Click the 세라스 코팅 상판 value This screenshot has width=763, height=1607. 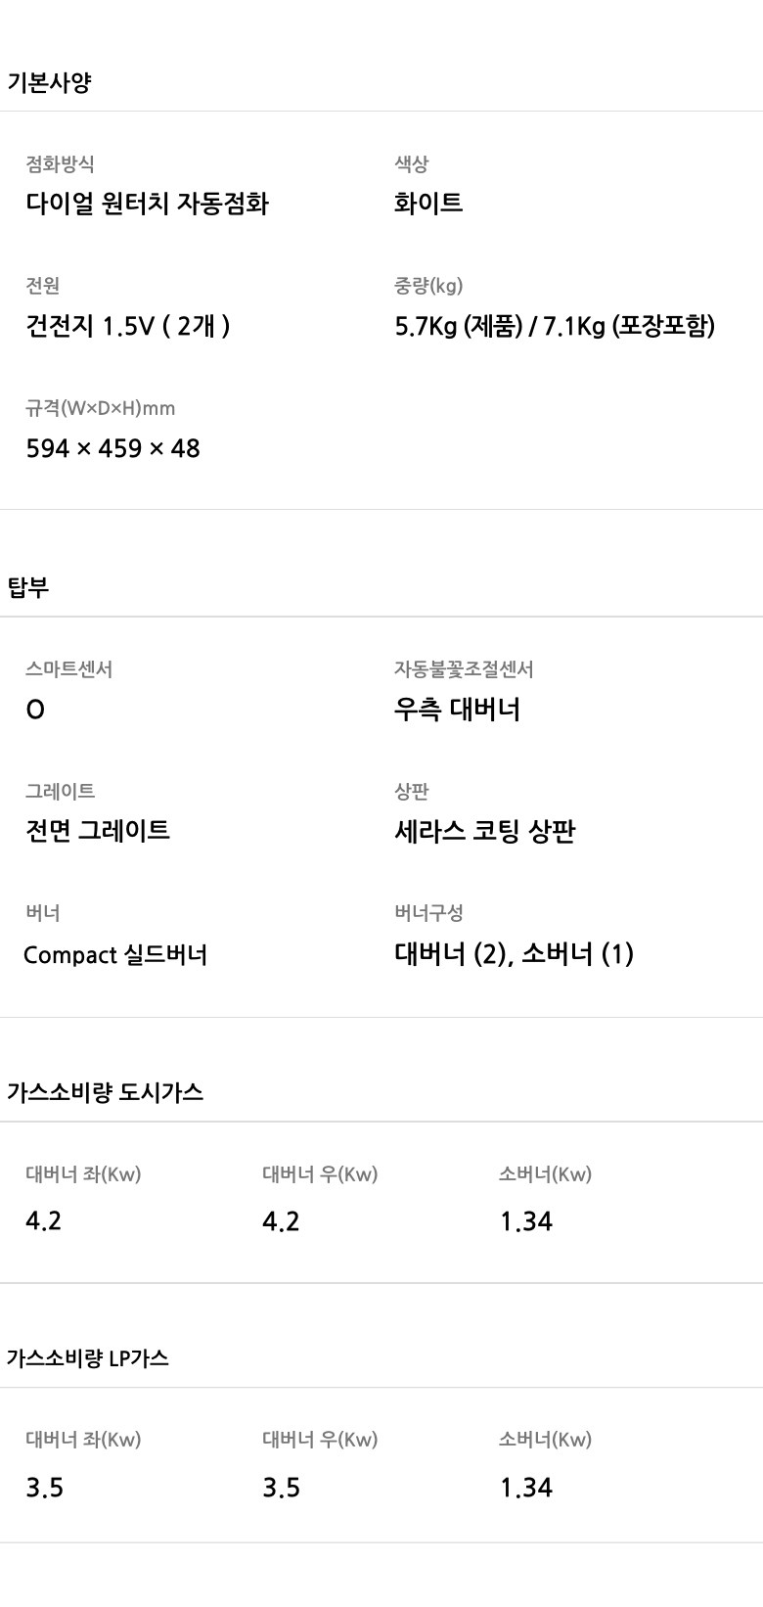[484, 832]
